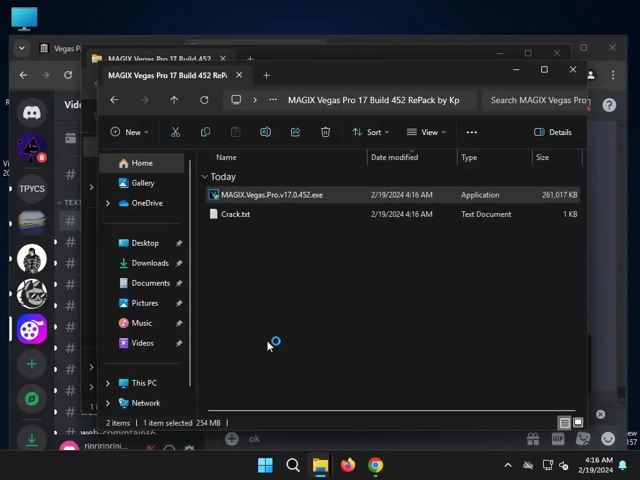Click the Delete trash icon in Explorer toolbar

(x=325, y=132)
